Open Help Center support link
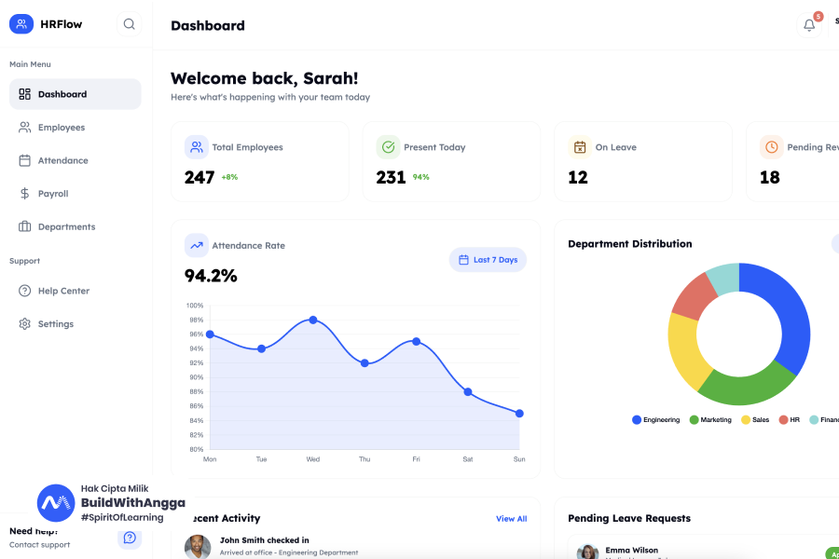The height and width of the screenshot is (559, 839). tap(63, 292)
